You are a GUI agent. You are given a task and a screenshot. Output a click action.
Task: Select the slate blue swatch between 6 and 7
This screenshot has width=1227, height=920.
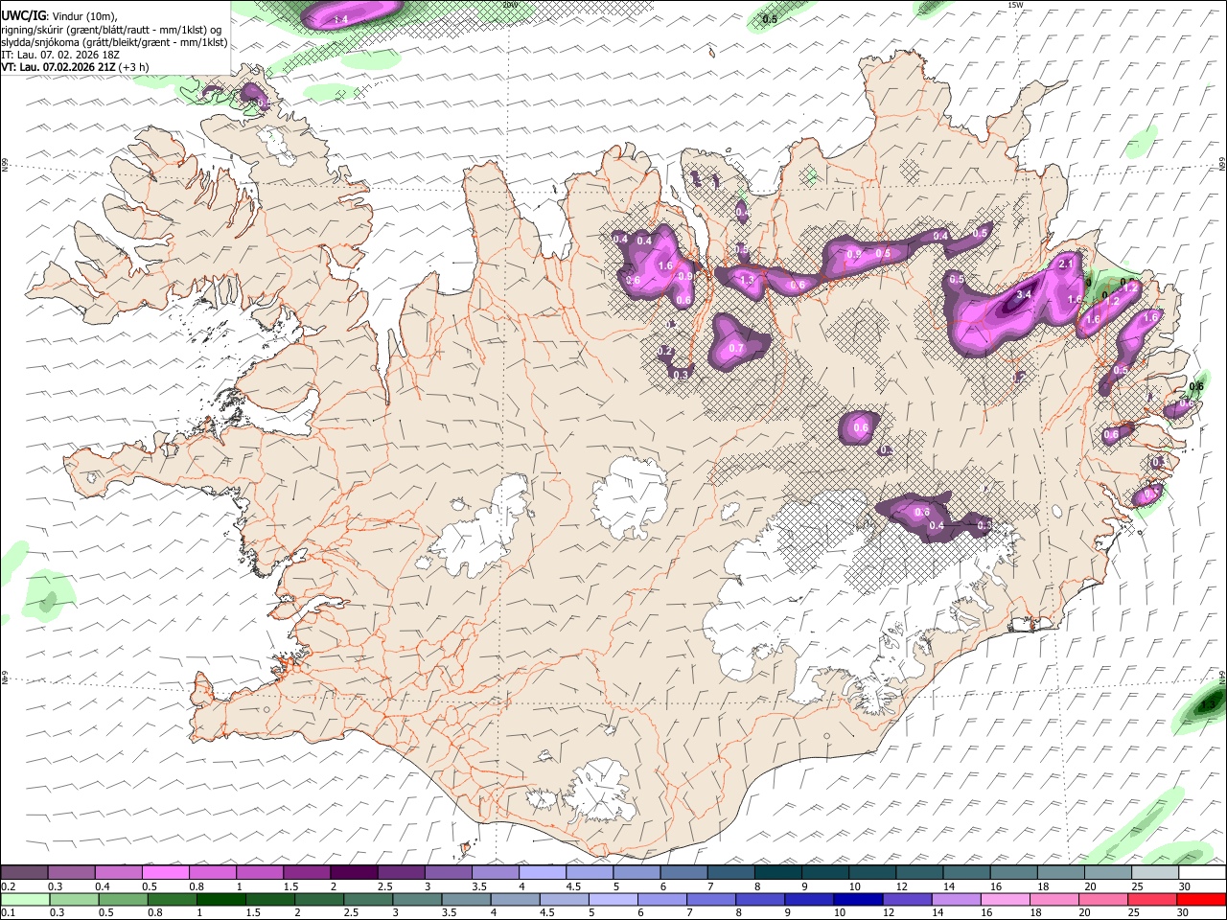[x=684, y=872]
